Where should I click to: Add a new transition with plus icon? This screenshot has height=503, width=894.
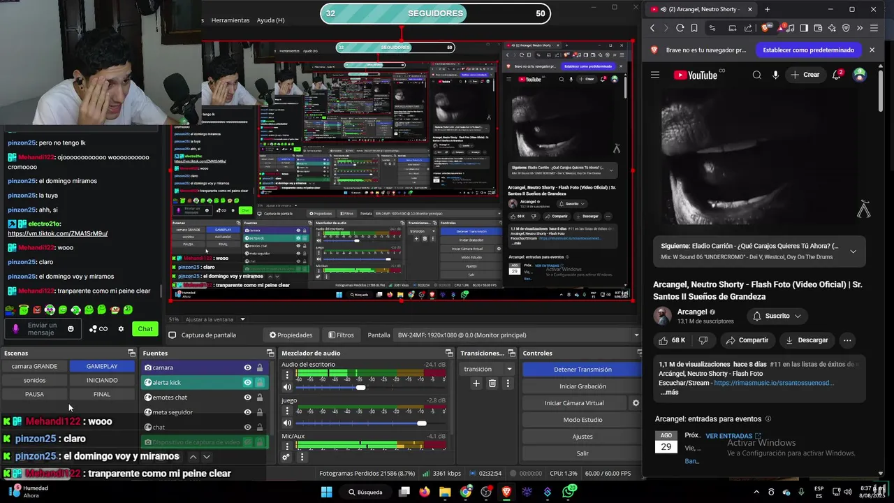point(476,383)
